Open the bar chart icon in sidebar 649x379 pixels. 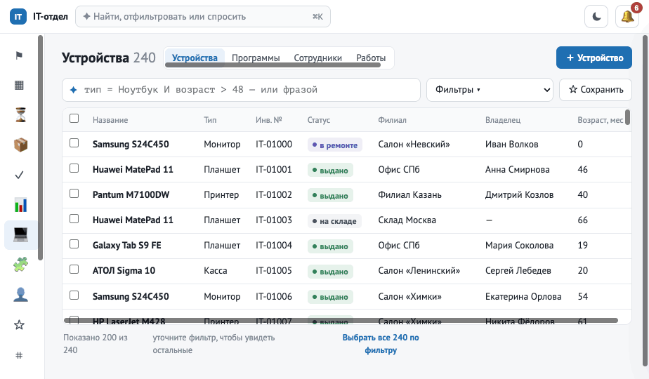coord(20,205)
